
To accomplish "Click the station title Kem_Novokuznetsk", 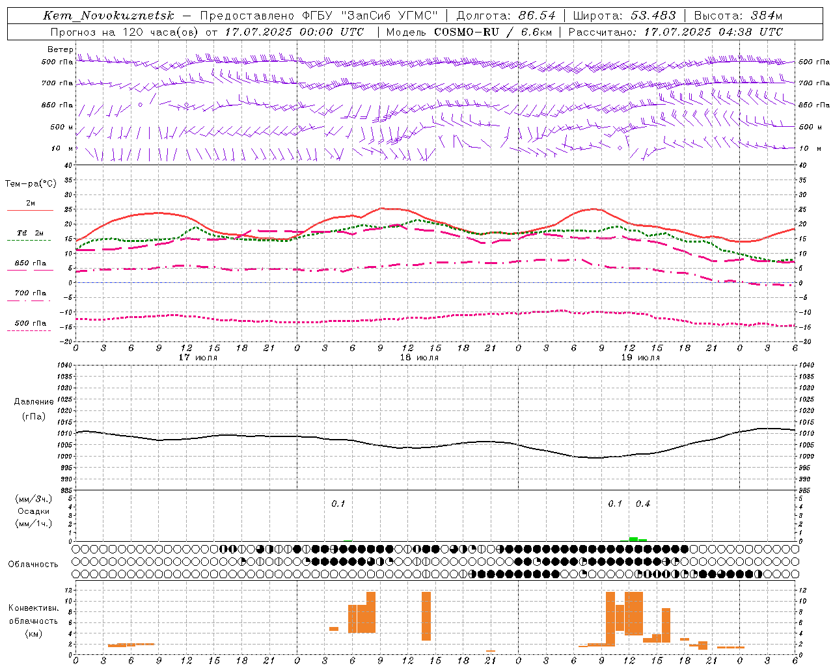I will (109, 16).
